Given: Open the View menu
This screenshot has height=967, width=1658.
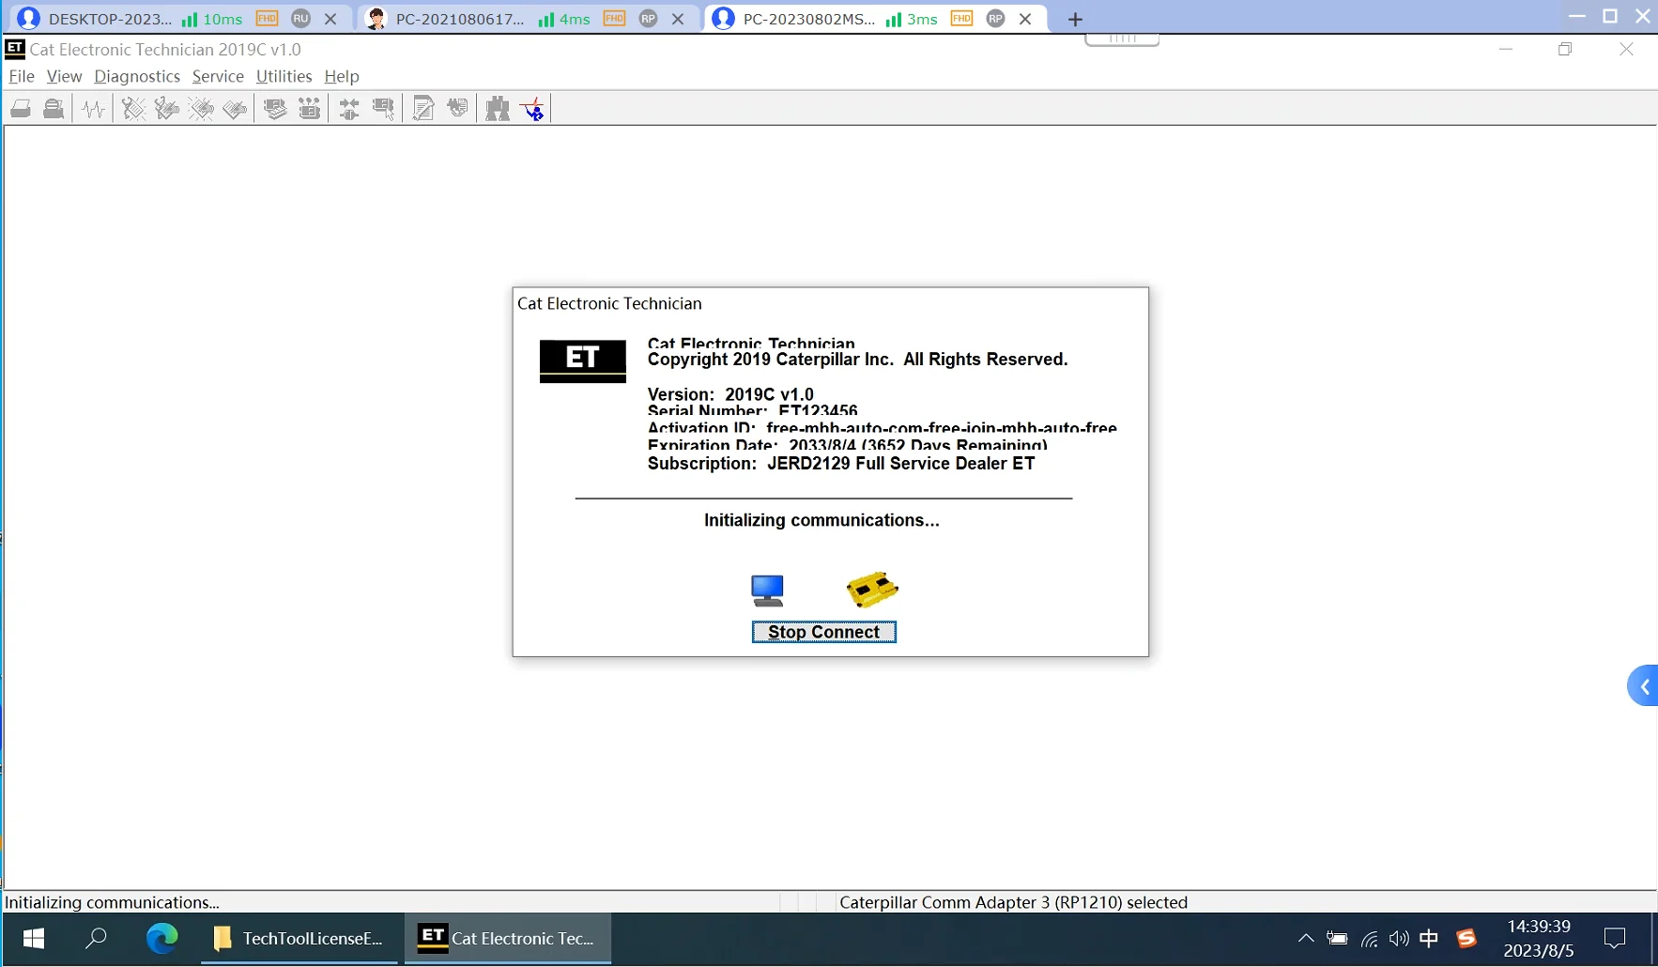Looking at the screenshot, I should pyautogui.click(x=64, y=76).
